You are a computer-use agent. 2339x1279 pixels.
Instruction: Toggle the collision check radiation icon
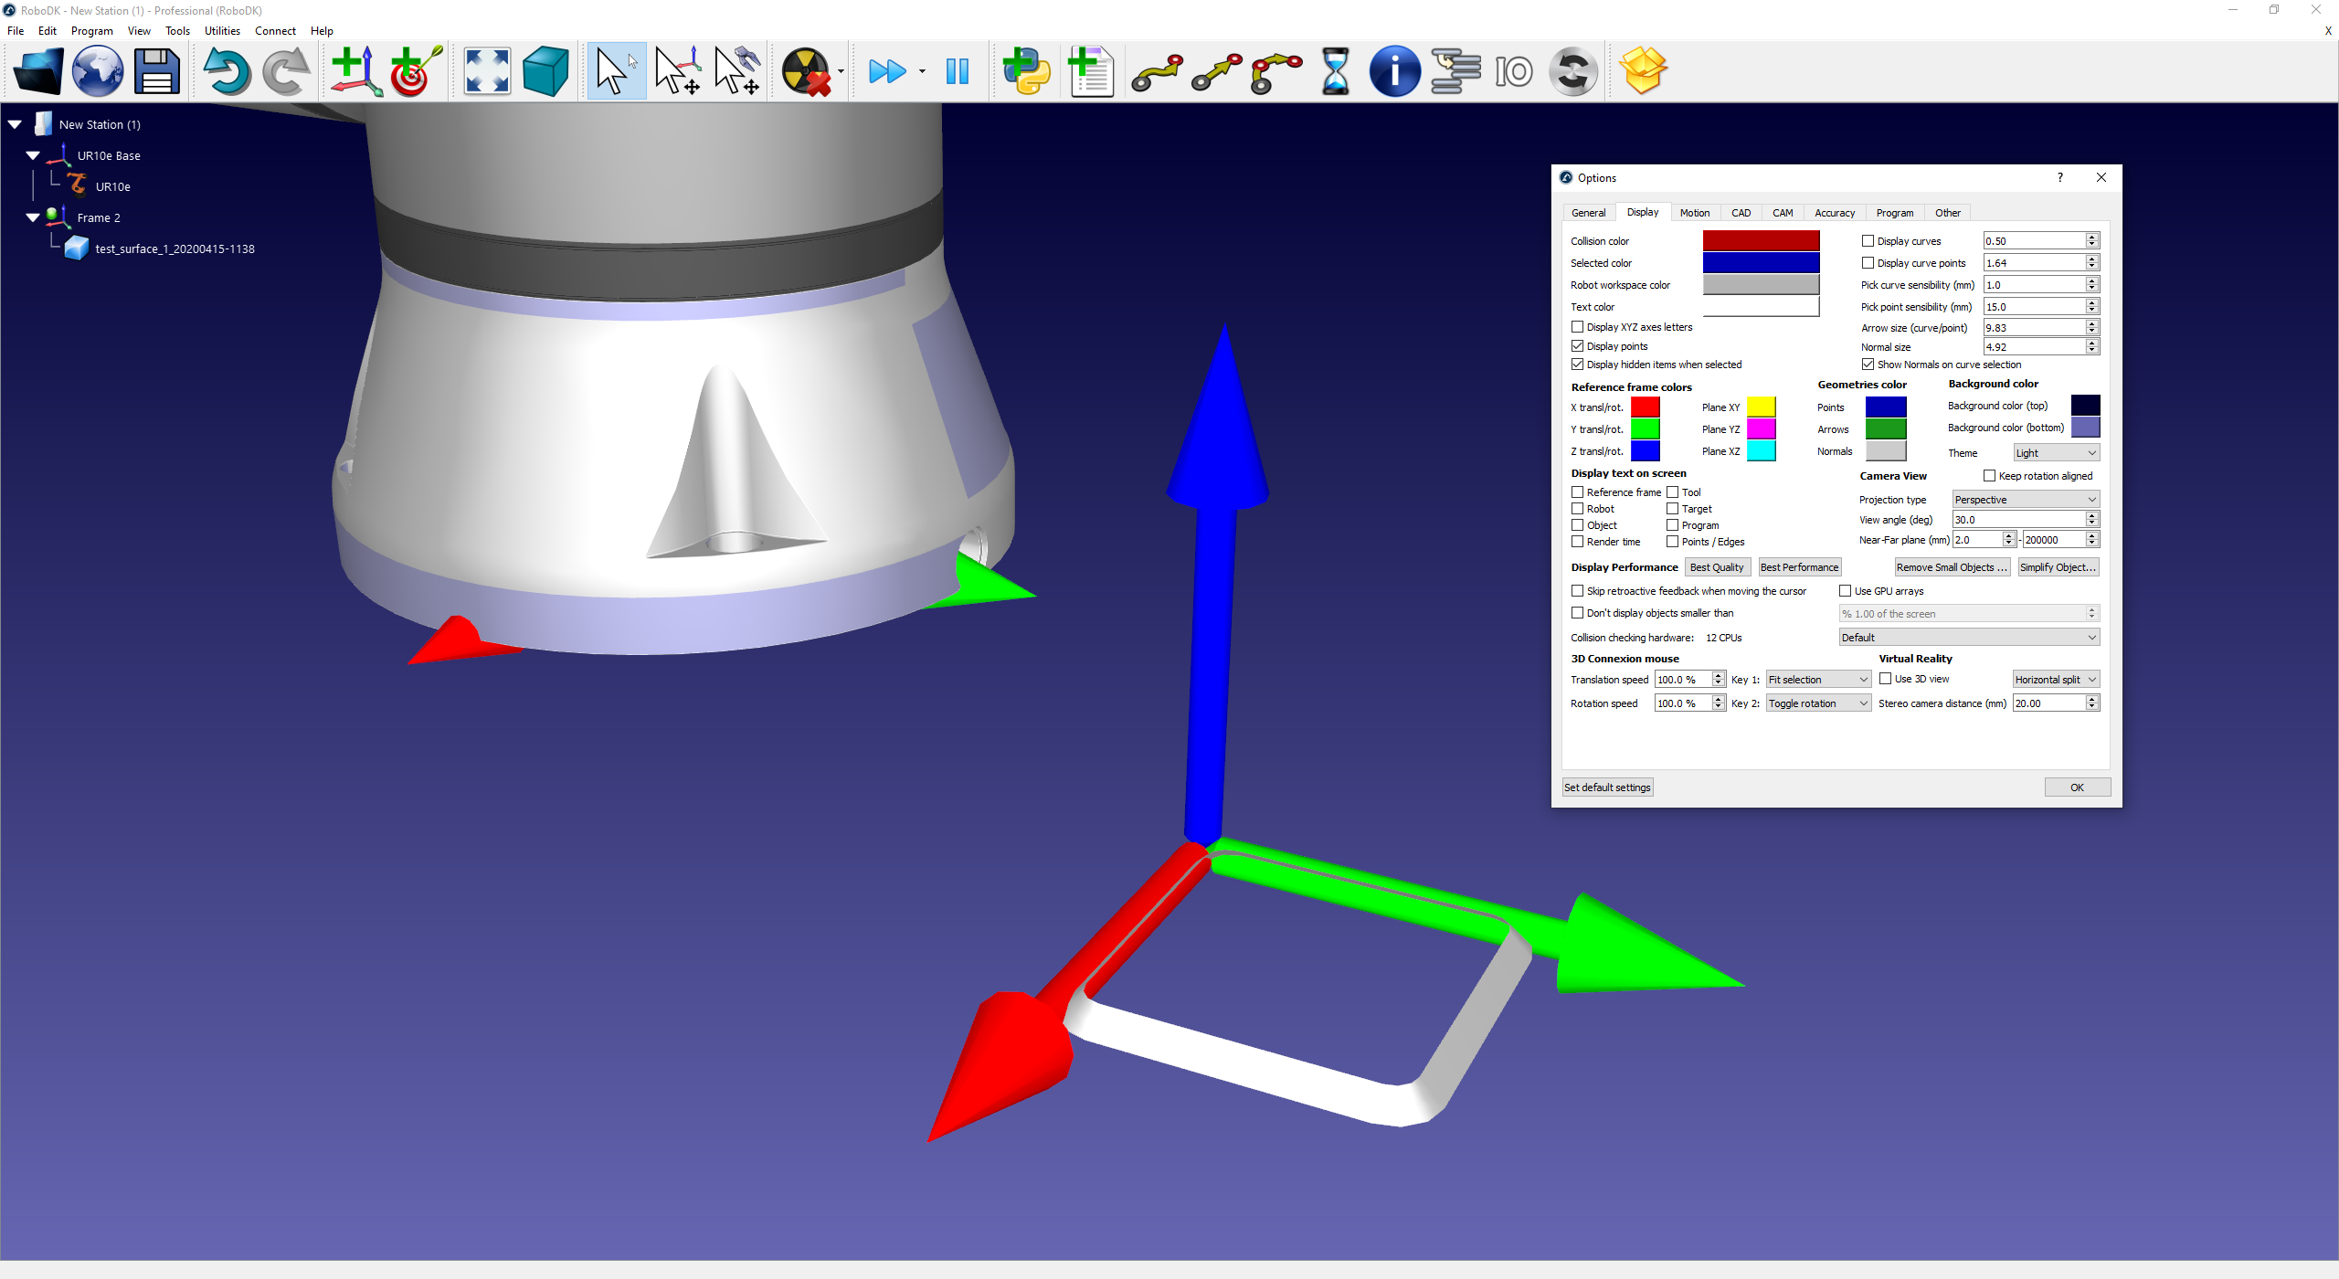pyautogui.click(x=806, y=71)
